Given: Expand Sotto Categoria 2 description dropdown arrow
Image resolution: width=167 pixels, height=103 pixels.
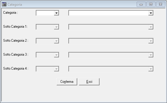Looking at the screenshot, I should tap(151, 41).
